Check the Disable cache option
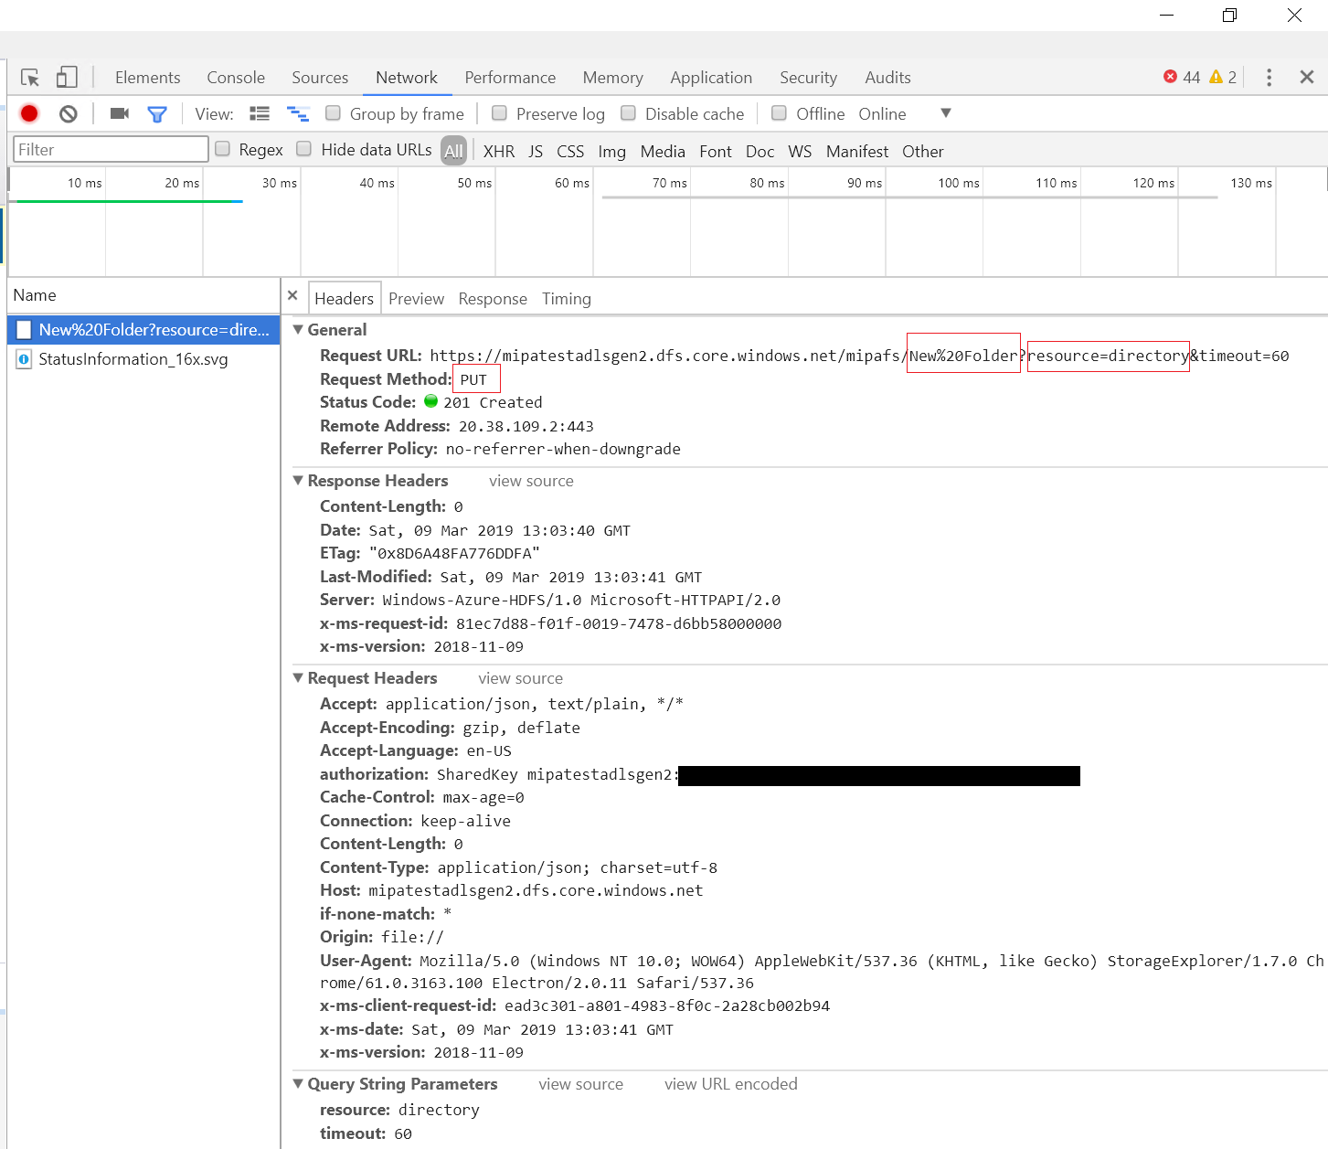Screen dimensions: 1328x1149 (629, 113)
